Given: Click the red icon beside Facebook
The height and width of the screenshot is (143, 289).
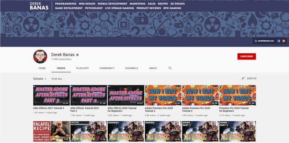Looking at the screenshot, I should coord(284,41).
